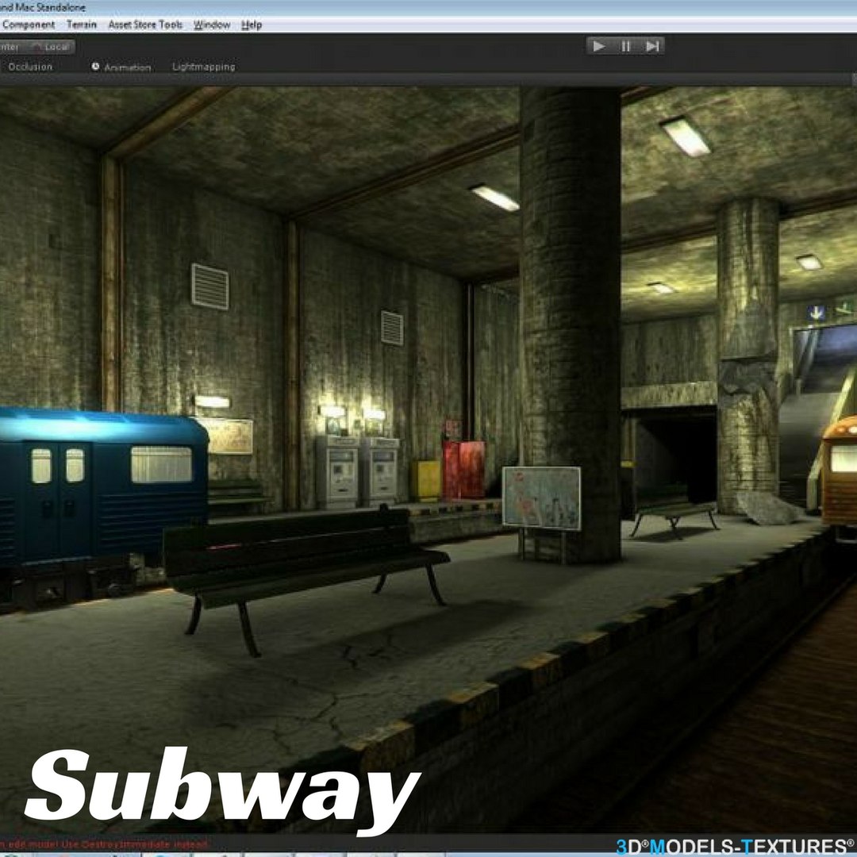The width and height of the screenshot is (857, 857).
Task: Start play mode with Play button
Action: 599,47
